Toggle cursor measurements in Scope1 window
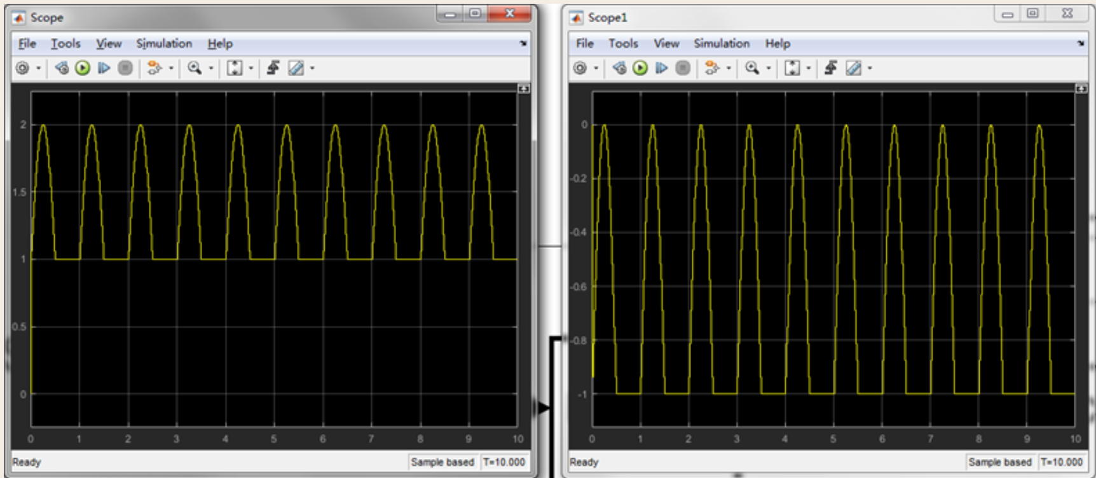The height and width of the screenshot is (478, 1096). pyautogui.click(x=853, y=68)
